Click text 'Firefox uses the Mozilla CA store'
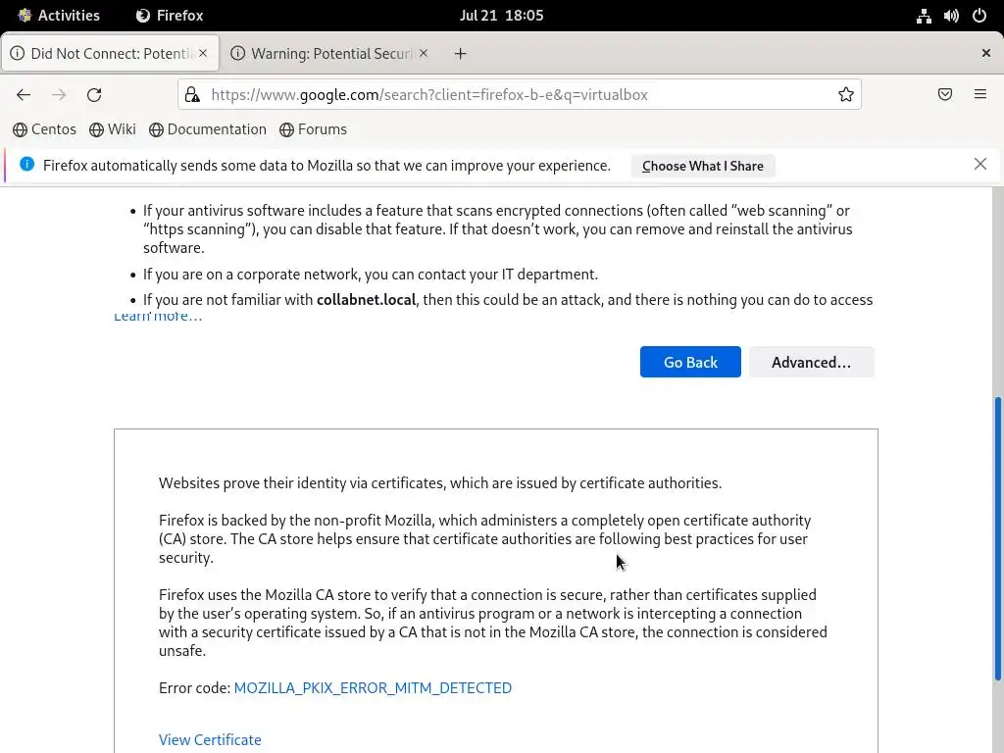 coord(265,594)
